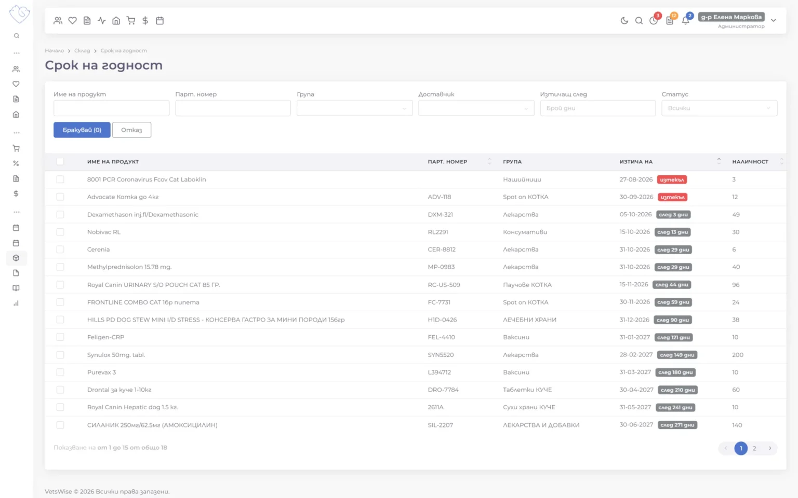Click the next page arrow in pagination
This screenshot has height=498, width=798.
tap(770, 449)
